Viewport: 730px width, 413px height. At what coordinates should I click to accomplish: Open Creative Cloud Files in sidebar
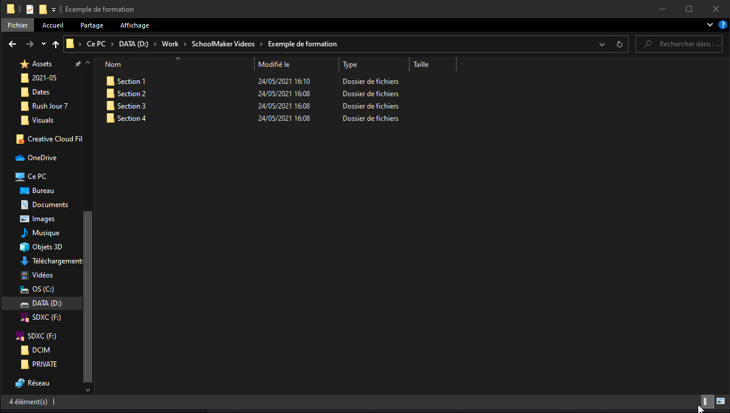(55, 139)
